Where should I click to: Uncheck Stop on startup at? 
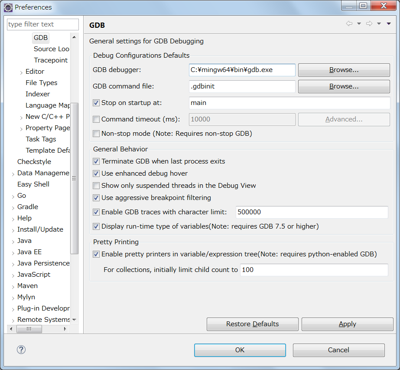pos(96,103)
